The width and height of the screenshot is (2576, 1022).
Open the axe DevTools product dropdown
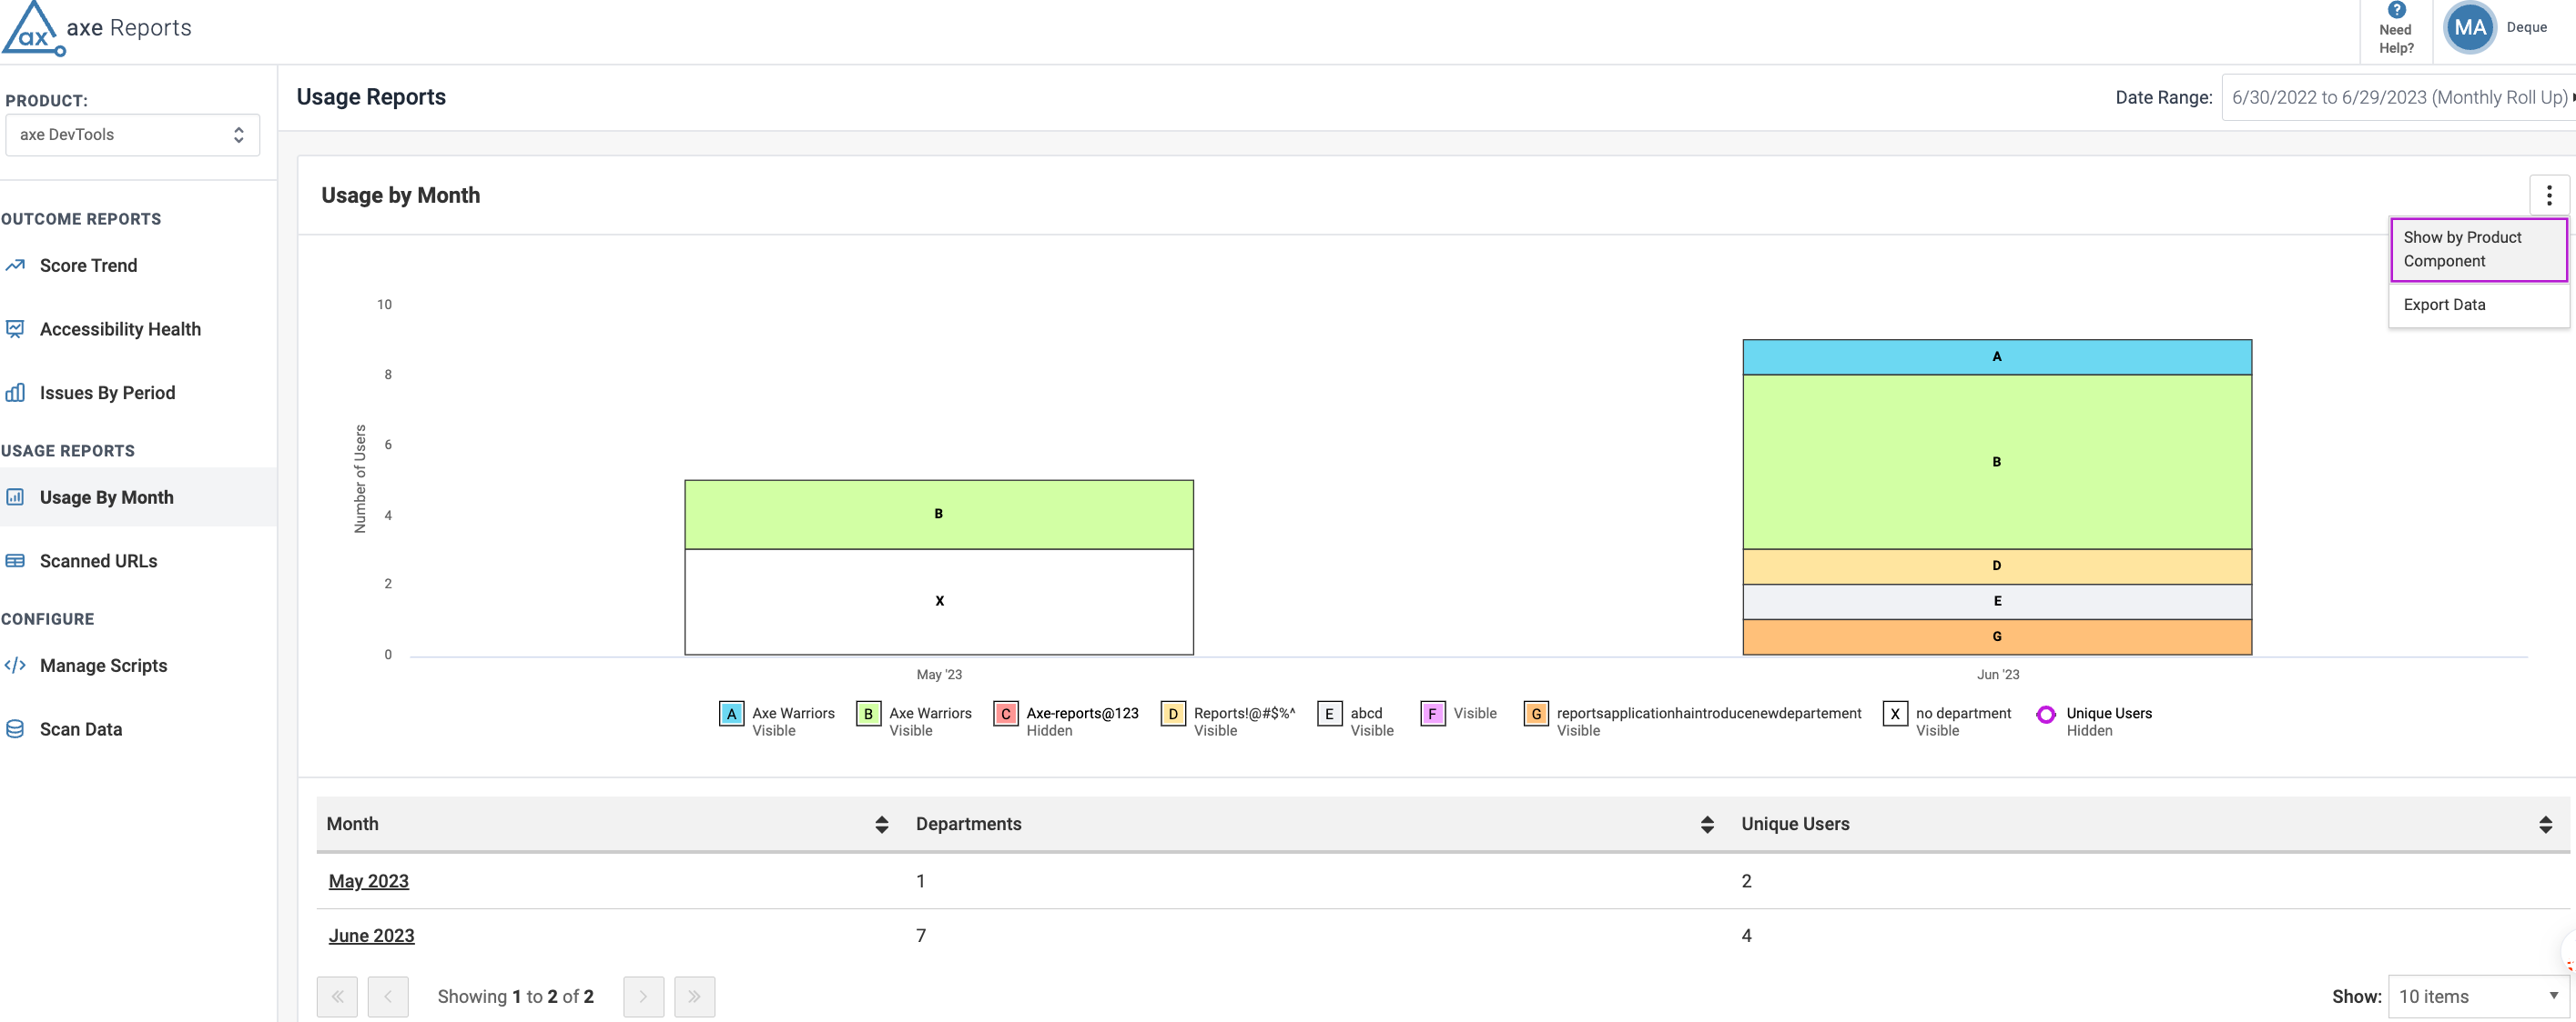(132, 135)
